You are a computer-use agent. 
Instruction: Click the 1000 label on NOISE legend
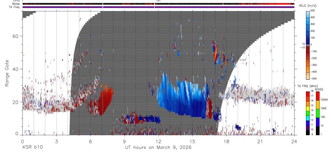(x=323, y=108)
